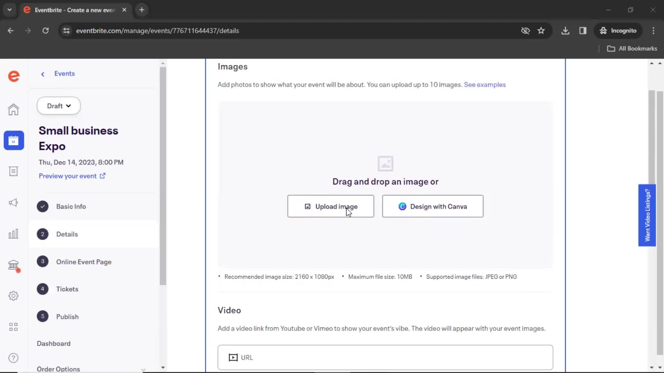Click the Online Event Page step 3

[84, 262]
